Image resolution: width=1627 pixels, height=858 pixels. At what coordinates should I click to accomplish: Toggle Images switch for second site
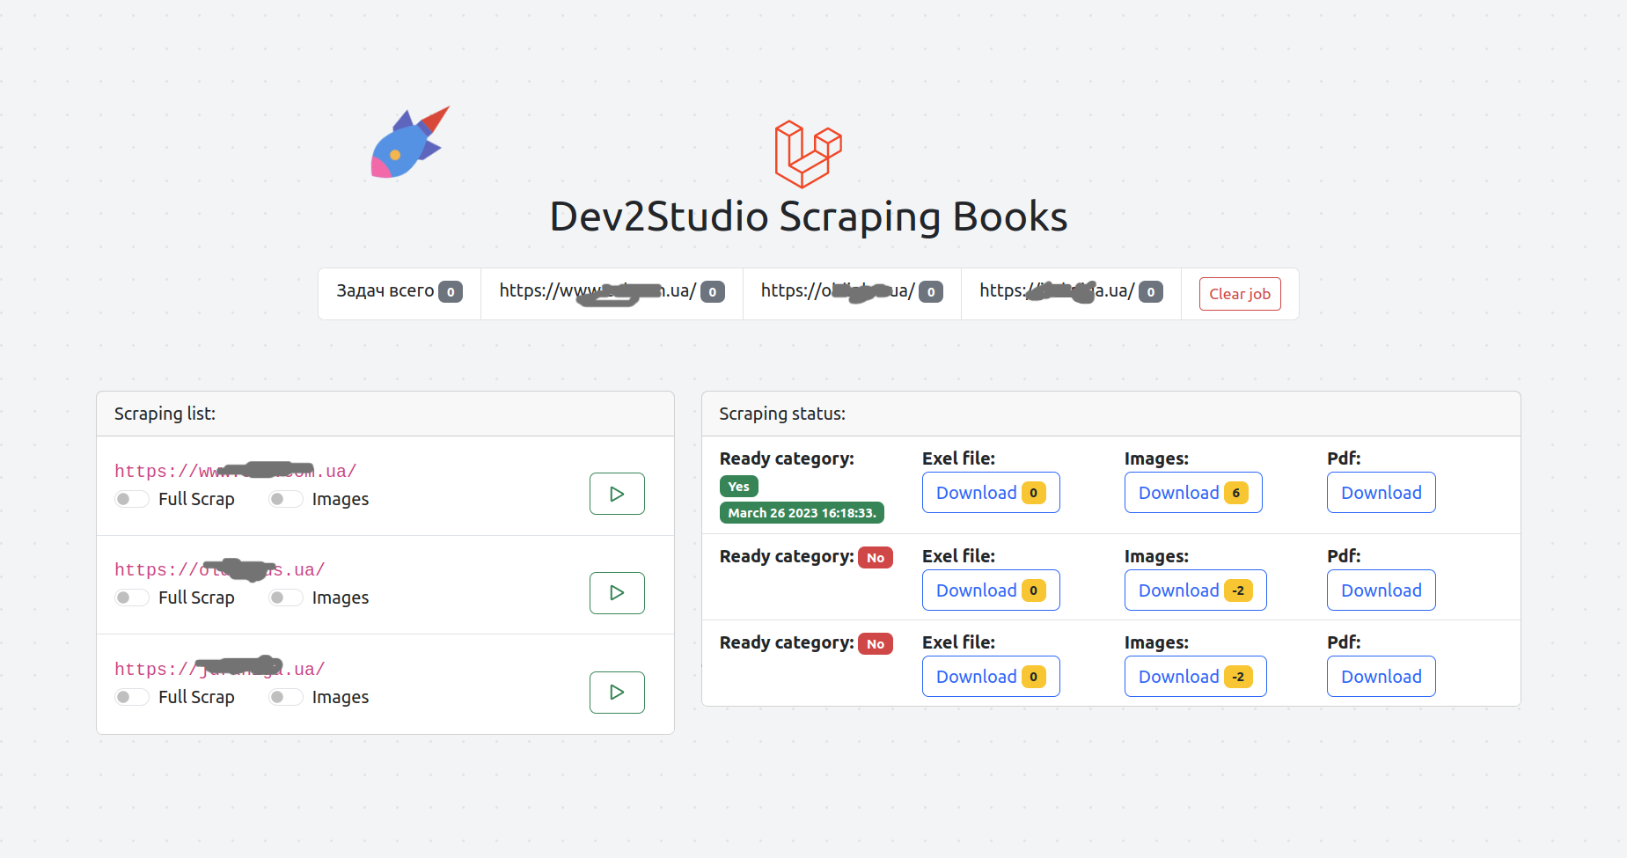(286, 598)
